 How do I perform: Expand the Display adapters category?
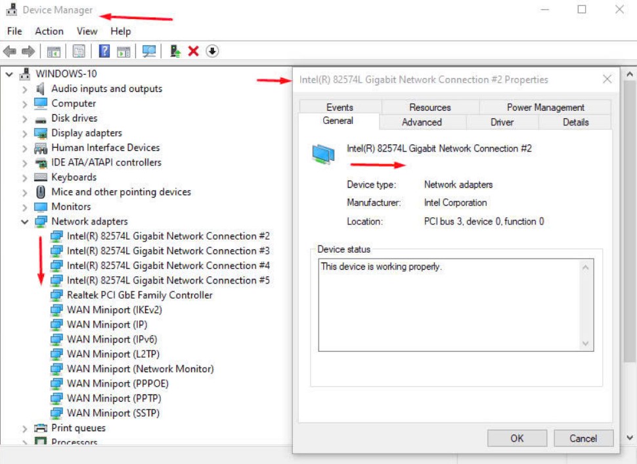[x=25, y=134]
